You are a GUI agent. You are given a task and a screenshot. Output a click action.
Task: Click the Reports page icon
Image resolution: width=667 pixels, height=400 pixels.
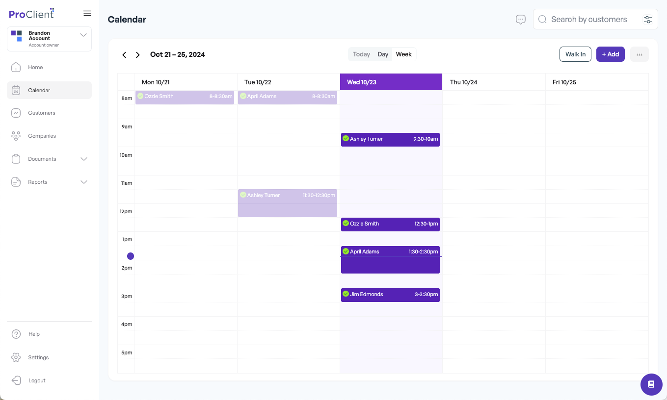point(16,182)
